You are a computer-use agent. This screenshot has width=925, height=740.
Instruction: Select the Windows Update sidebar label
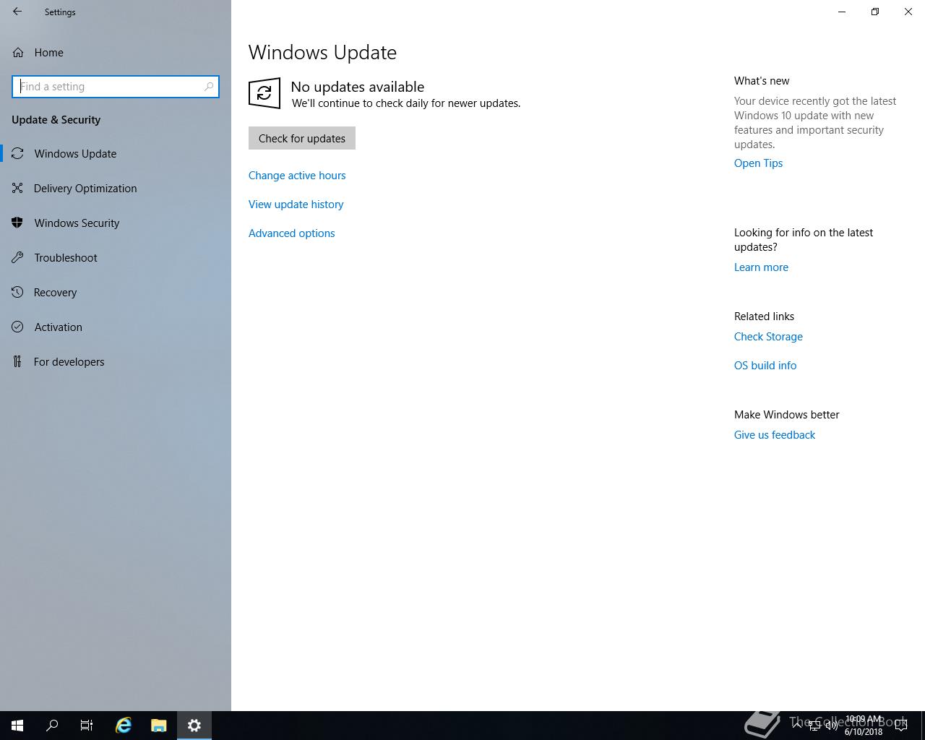(x=75, y=153)
